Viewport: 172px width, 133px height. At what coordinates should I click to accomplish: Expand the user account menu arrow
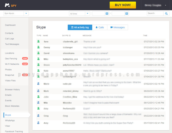pyautogui.click(x=165, y=5)
